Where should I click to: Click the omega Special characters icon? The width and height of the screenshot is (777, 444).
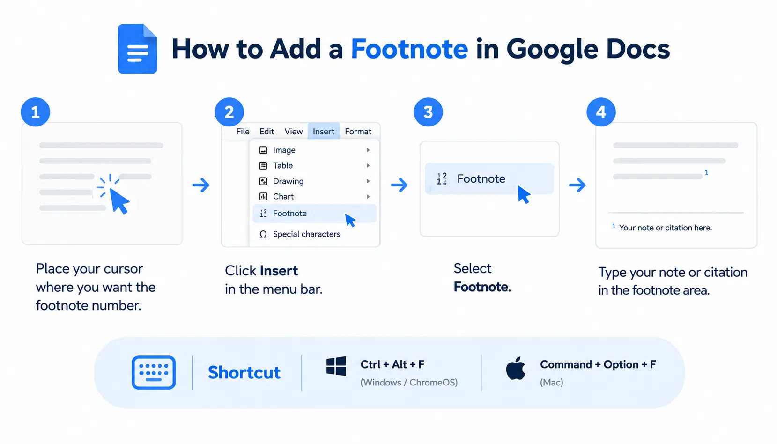[x=263, y=234]
